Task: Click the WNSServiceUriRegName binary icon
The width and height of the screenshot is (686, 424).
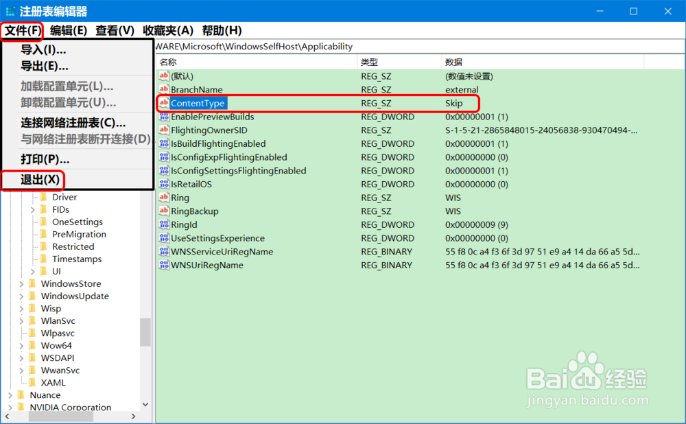Action: [x=164, y=252]
